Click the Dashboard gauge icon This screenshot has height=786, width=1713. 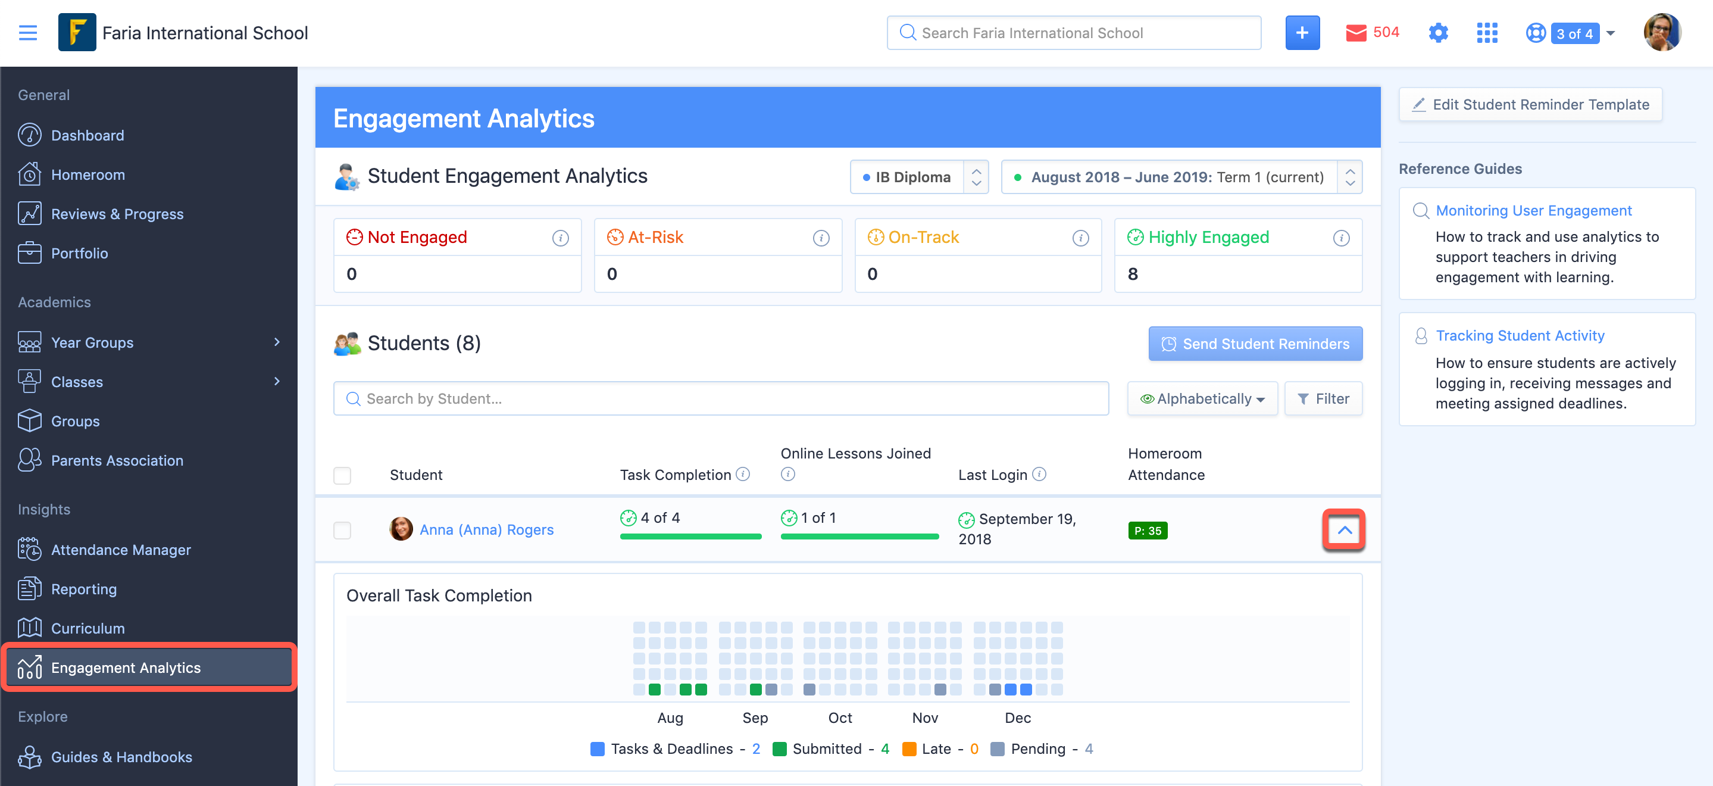[x=29, y=135]
